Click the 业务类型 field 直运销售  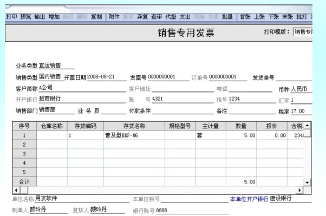point(57,66)
